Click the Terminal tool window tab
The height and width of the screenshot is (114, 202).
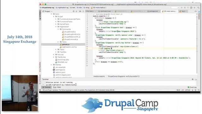tap(46, 87)
